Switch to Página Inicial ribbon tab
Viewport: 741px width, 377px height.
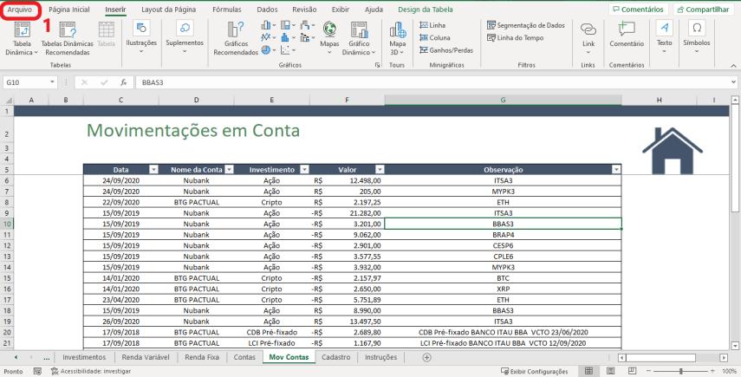coord(69,10)
